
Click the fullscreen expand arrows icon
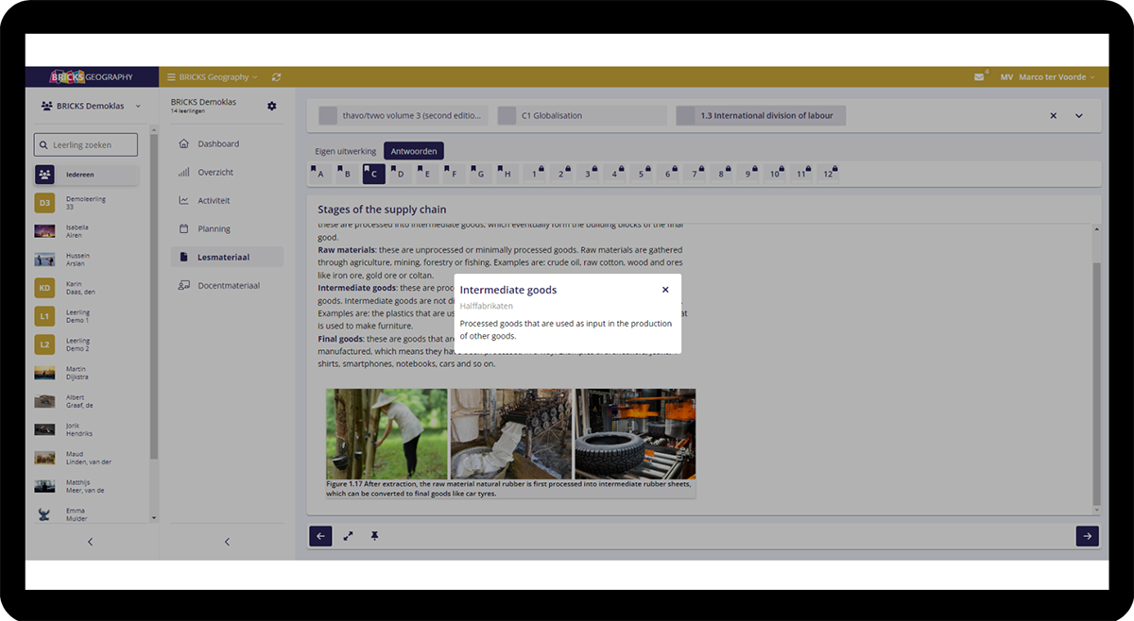[x=348, y=536]
